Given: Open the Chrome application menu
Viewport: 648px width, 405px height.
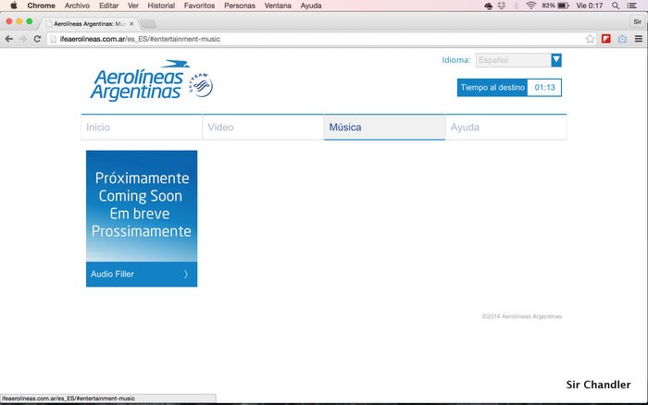Looking at the screenshot, I should (x=41, y=6).
